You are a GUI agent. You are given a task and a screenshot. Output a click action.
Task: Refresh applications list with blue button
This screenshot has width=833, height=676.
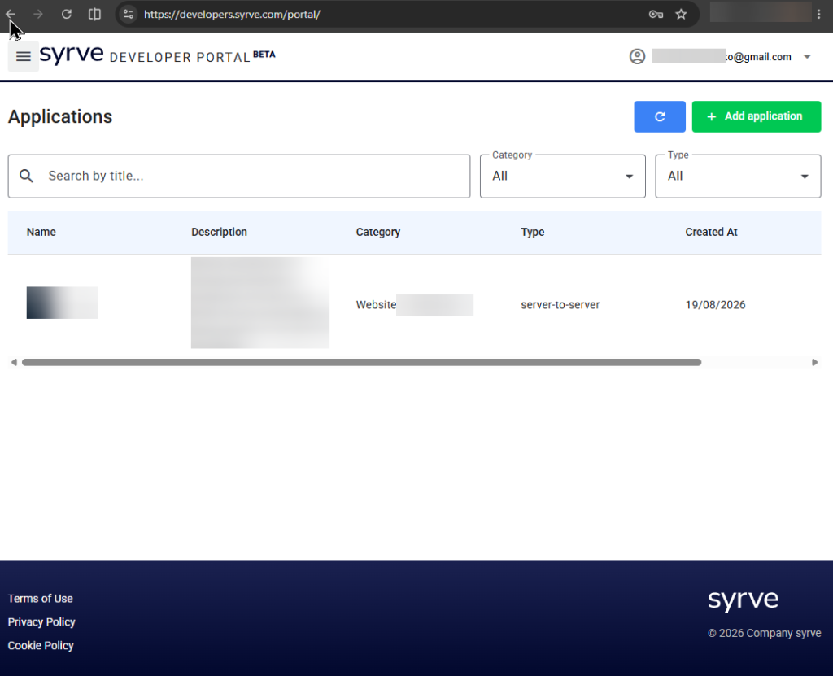(x=659, y=116)
